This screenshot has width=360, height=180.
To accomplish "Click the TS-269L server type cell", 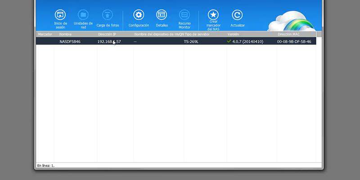I will point(191,41).
